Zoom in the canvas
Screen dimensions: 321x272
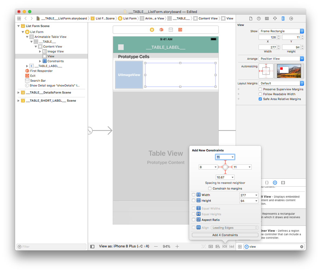(x=177, y=246)
